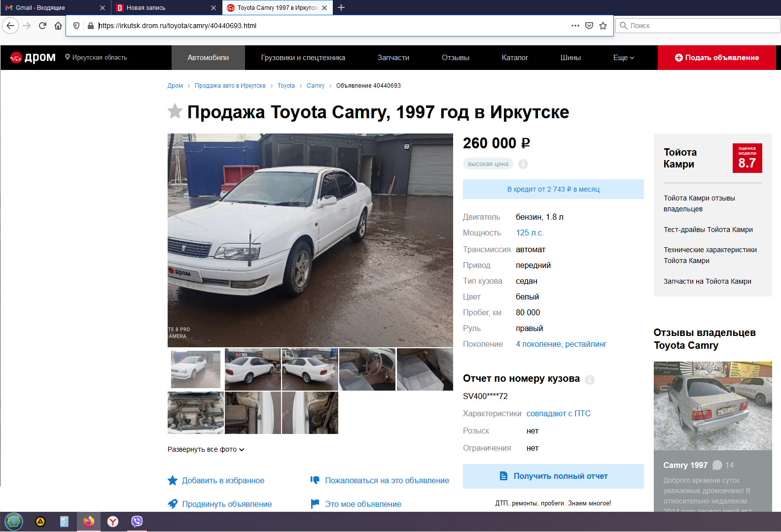This screenshot has width=781, height=532.
Task: Click Это мое объявление link
Action: (356, 504)
